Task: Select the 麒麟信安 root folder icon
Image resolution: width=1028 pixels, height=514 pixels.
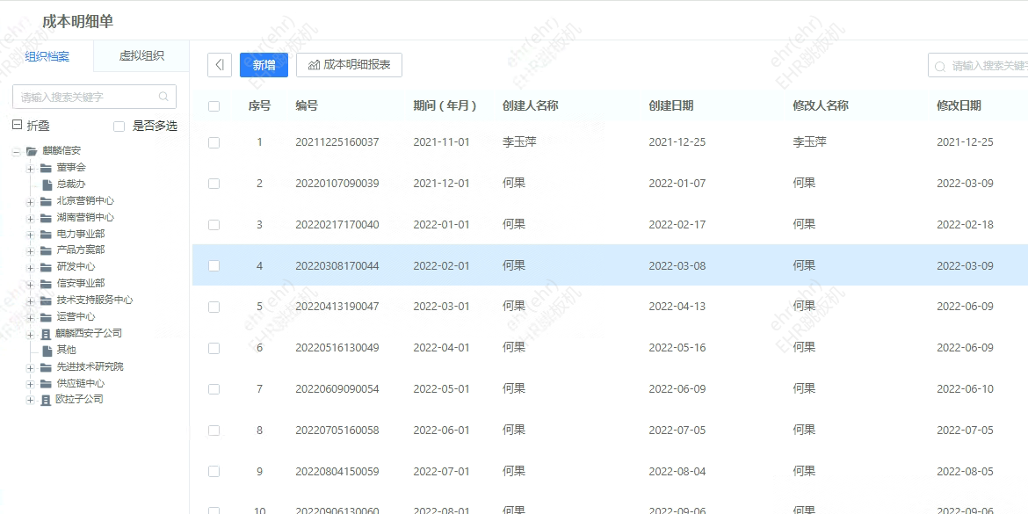Action: coord(32,149)
